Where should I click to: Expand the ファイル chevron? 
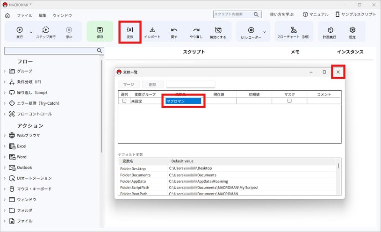(4, 221)
